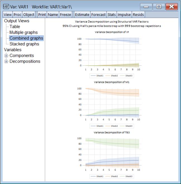Open the Proc menu button
Screen dimensions: 181x184
pyautogui.click(x=17, y=14)
